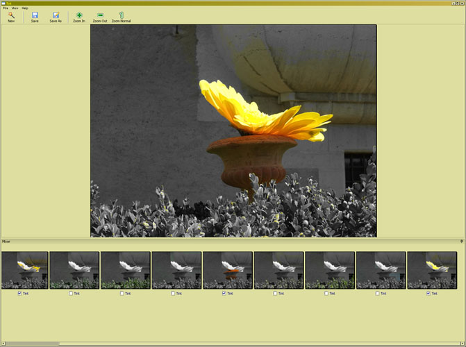Enable Tint checkbox under second thumbnail

coord(71,294)
